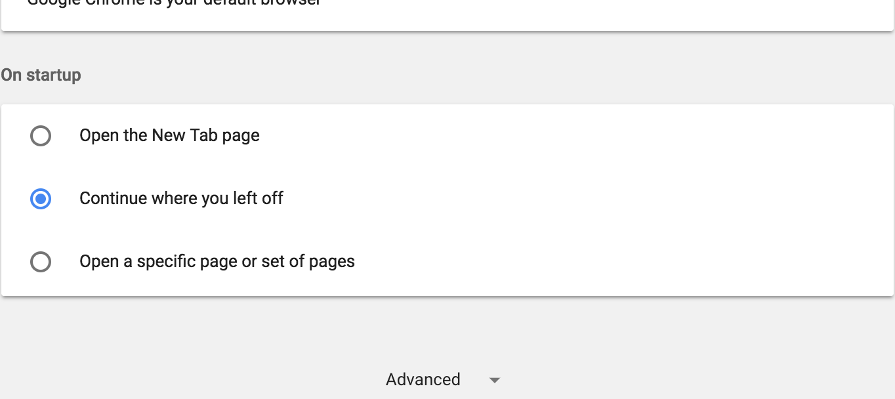Select the New Tab page radio button
The width and height of the screenshot is (895, 399).
pyautogui.click(x=41, y=136)
